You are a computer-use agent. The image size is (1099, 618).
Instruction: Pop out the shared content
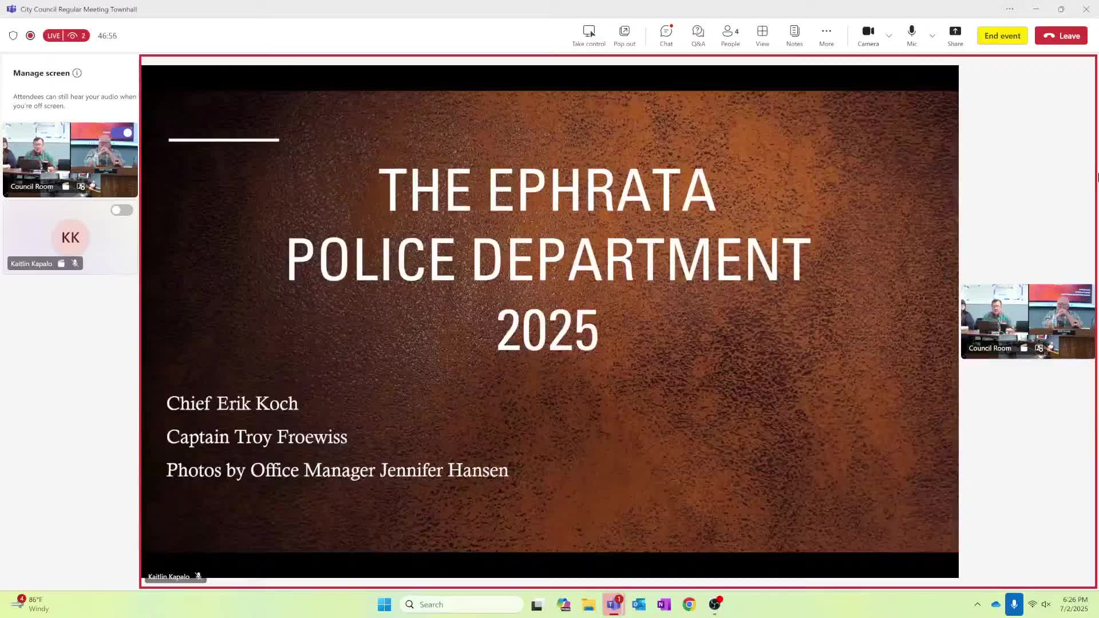coord(624,35)
